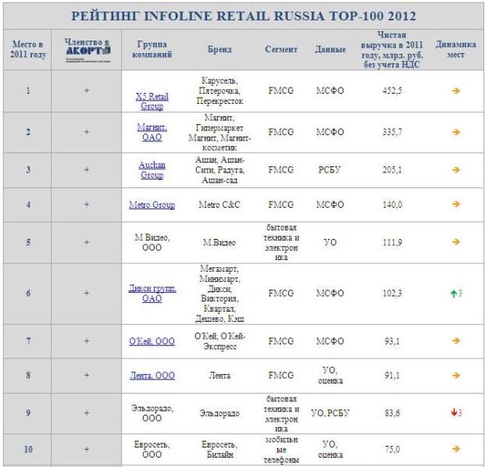Screen dimensions: 485x467
Task: Click revenue value 140,0
Action: [x=392, y=205]
